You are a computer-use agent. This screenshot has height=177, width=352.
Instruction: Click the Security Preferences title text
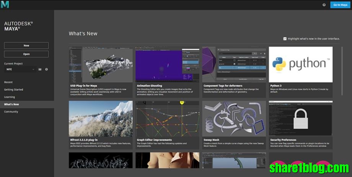pyautogui.click(x=283, y=140)
